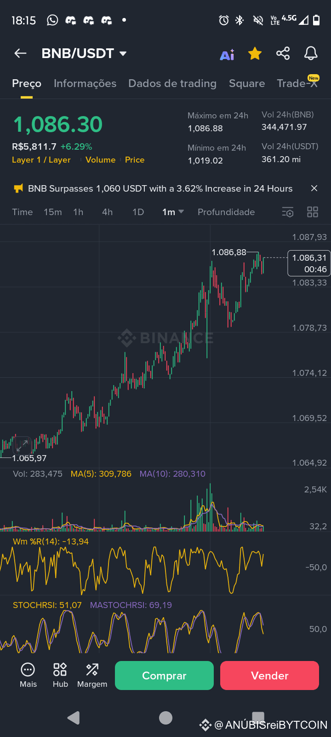Screen dimensions: 331x737
Task: Open chart indicator settings icon
Action: pyautogui.click(x=288, y=212)
